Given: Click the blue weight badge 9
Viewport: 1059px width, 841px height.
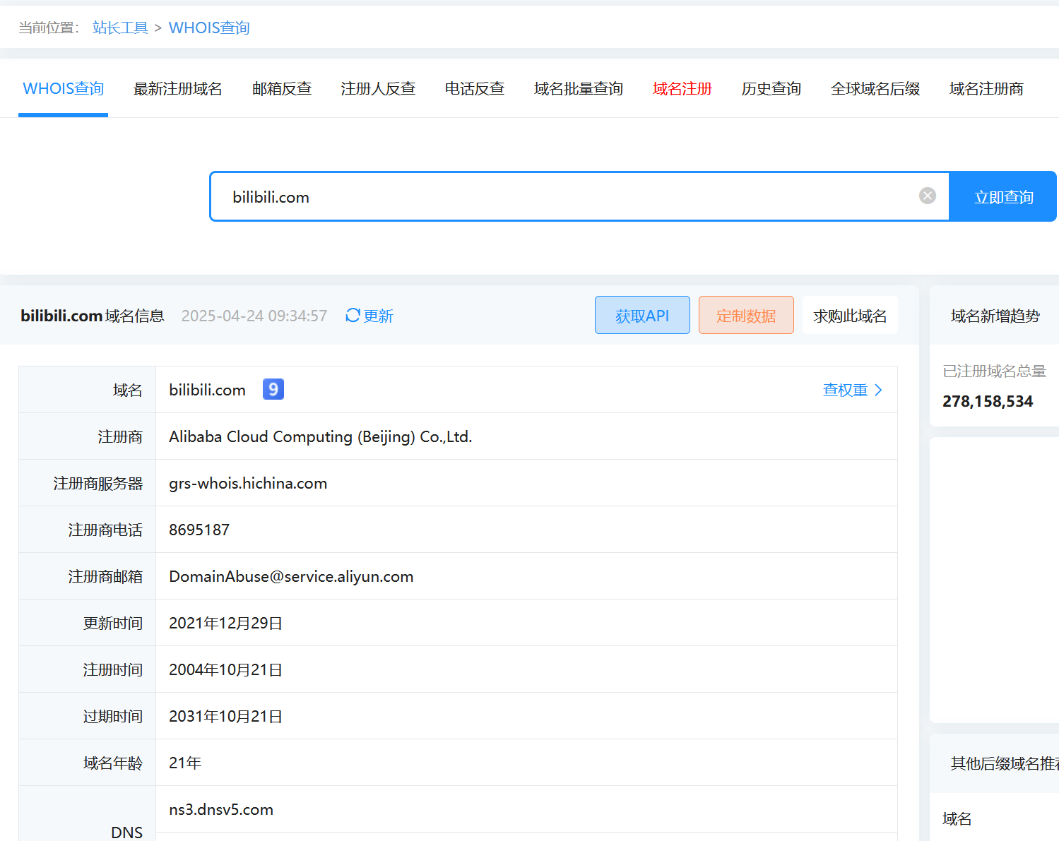Looking at the screenshot, I should pyautogui.click(x=273, y=389).
